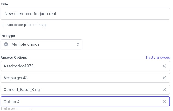The height and width of the screenshot is (111, 173).
Task: Click Add description or image
Action: click(27, 25)
